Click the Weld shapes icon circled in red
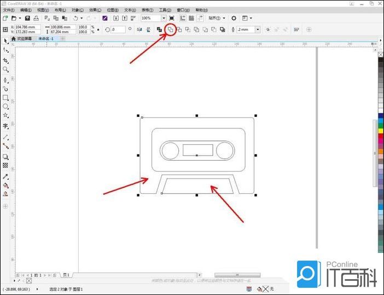Image resolution: width=384 pixels, height=295 pixels. coord(170,29)
